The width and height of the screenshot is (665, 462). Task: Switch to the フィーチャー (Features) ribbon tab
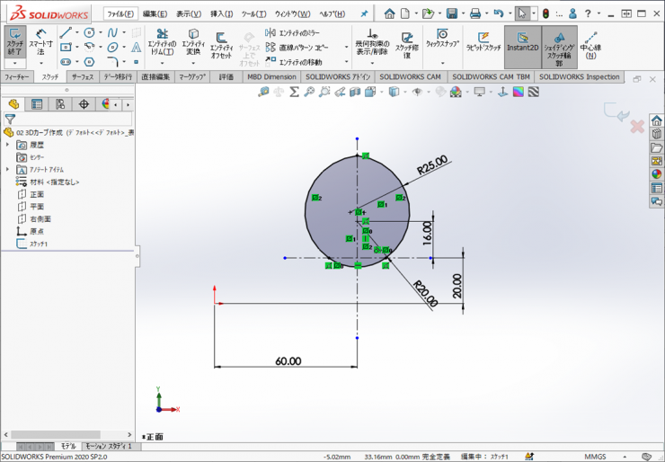[17, 77]
